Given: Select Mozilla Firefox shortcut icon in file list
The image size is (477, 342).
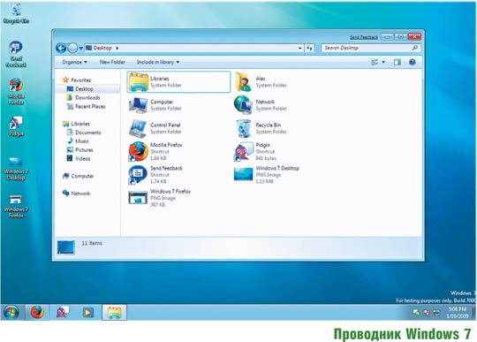Looking at the screenshot, I should pyautogui.click(x=138, y=151).
